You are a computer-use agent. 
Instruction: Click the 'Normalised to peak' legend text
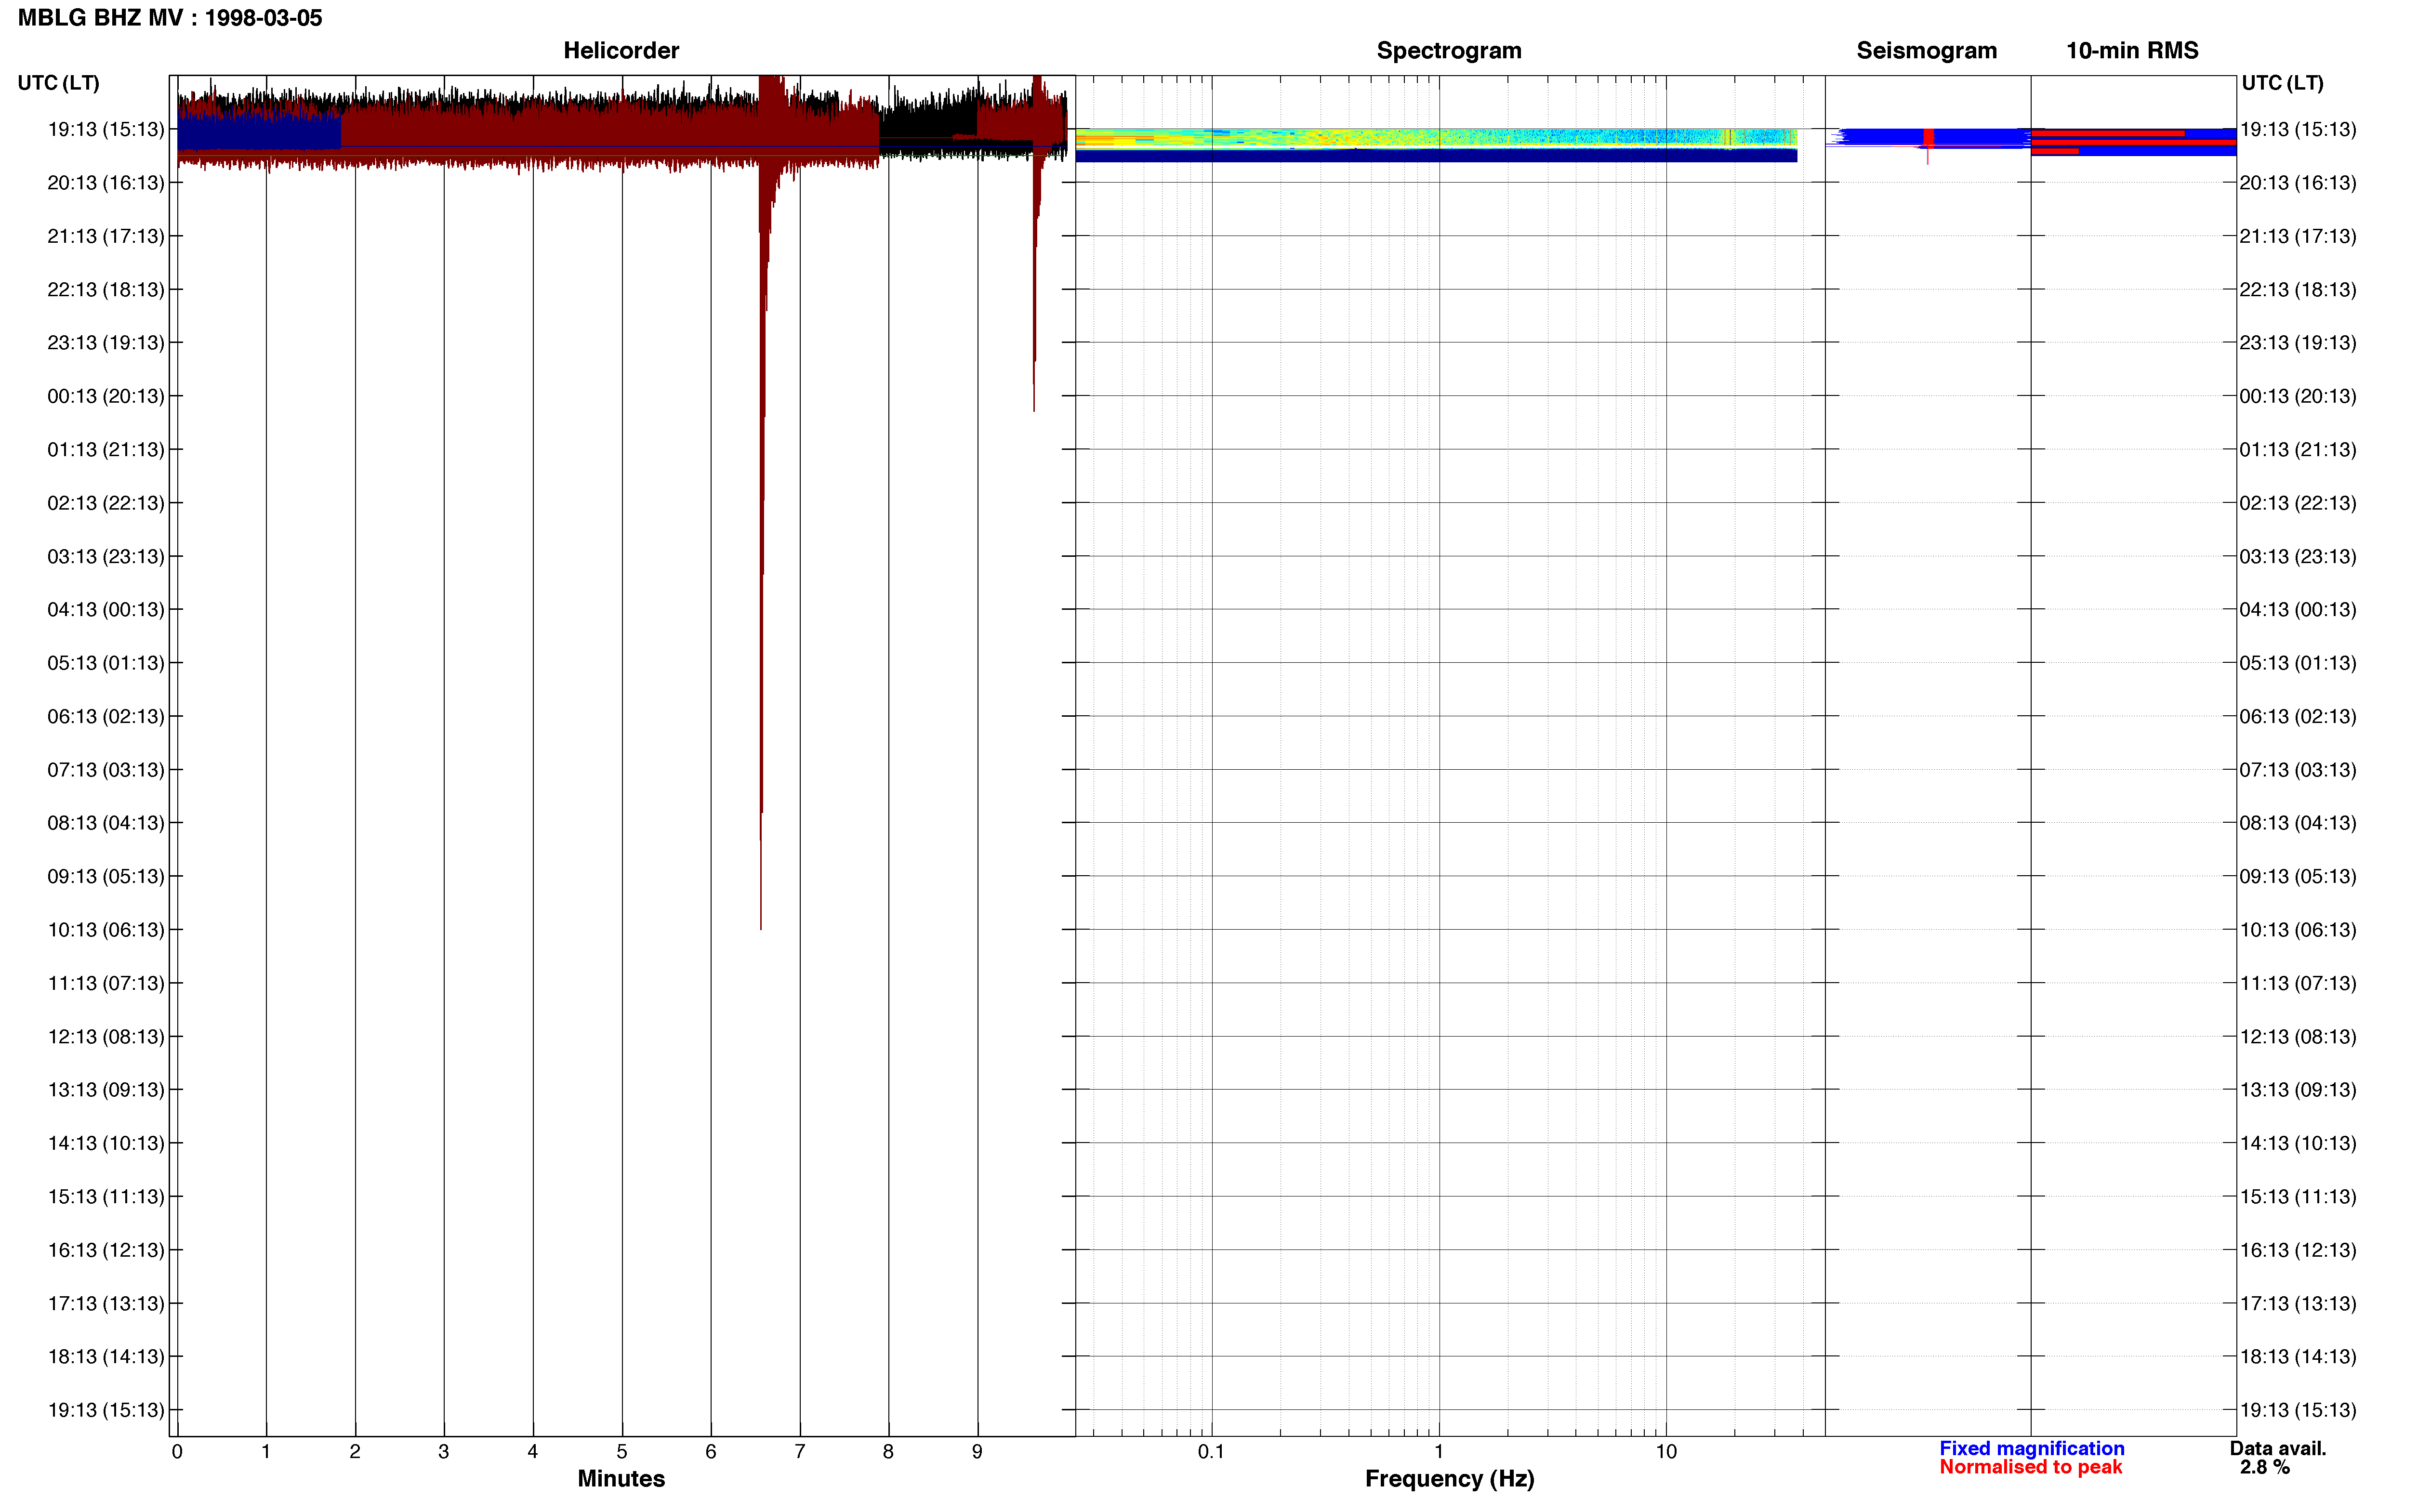coord(2030,1467)
